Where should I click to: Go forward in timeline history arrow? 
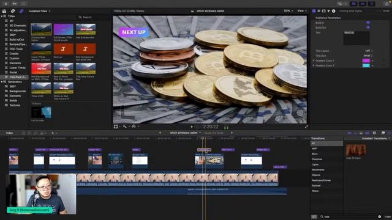[232, 133]
